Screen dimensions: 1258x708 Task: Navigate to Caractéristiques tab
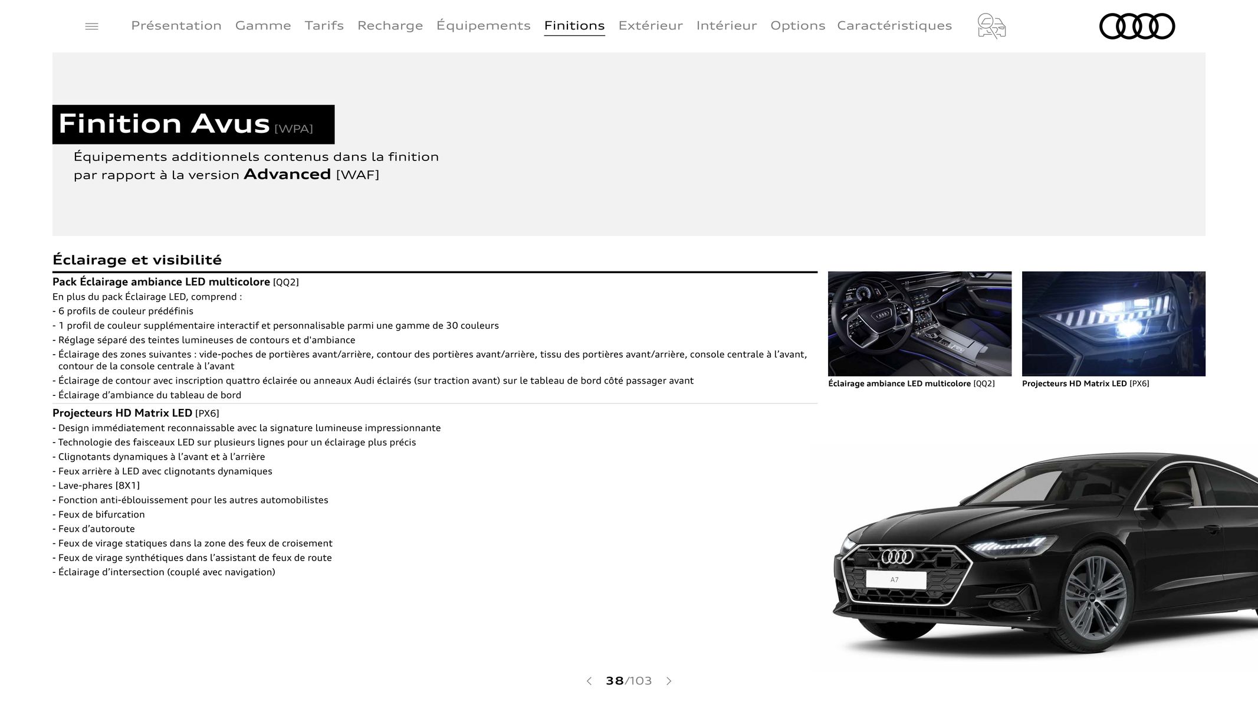(895, 25)
